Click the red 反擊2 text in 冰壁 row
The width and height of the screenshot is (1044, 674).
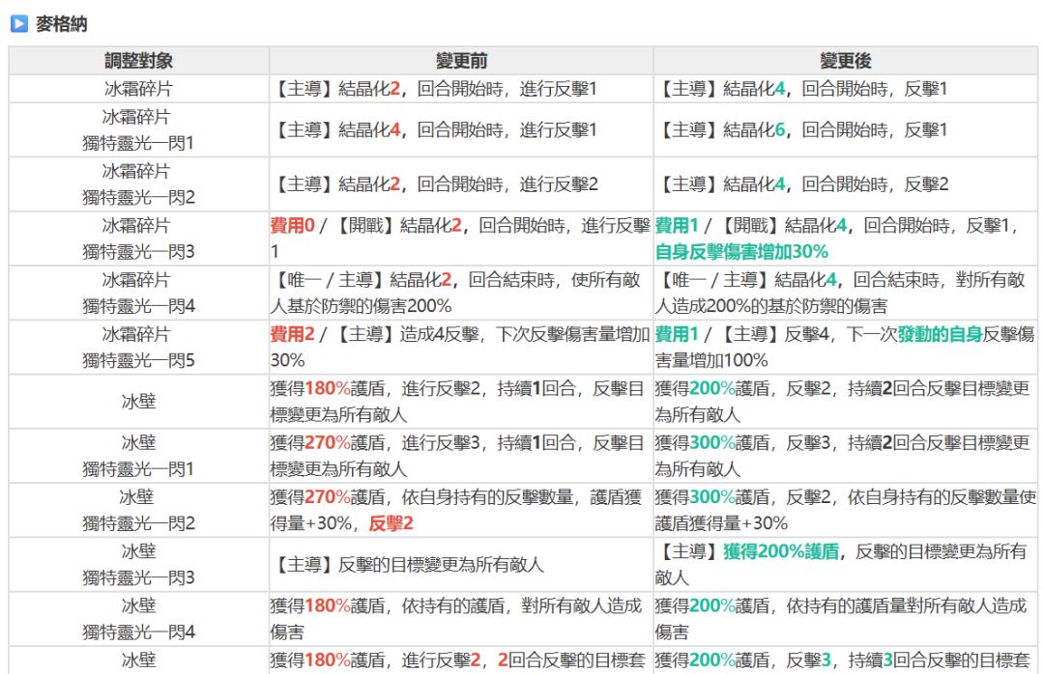pos(391,523)
